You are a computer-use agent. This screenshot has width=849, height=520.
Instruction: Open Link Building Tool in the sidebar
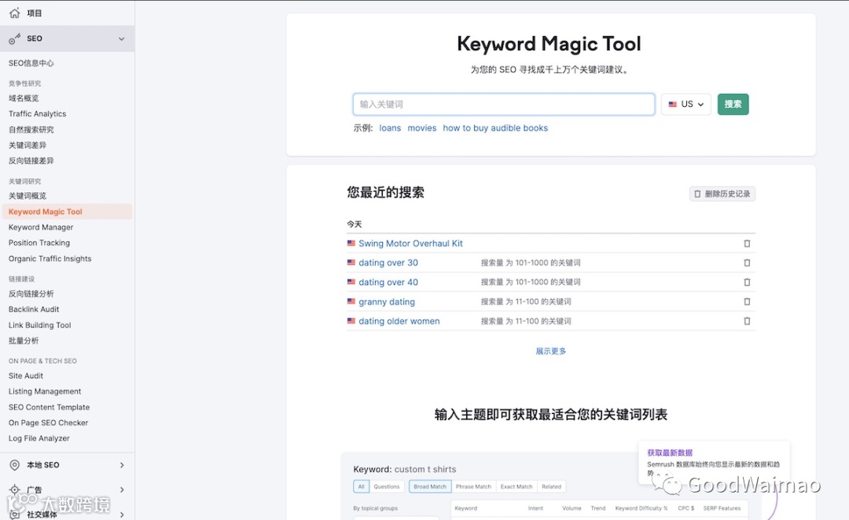point(39,325)
